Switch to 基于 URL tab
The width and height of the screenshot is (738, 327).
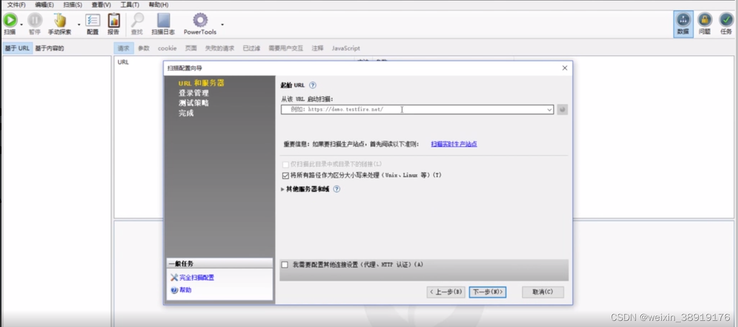pos(17,48)
